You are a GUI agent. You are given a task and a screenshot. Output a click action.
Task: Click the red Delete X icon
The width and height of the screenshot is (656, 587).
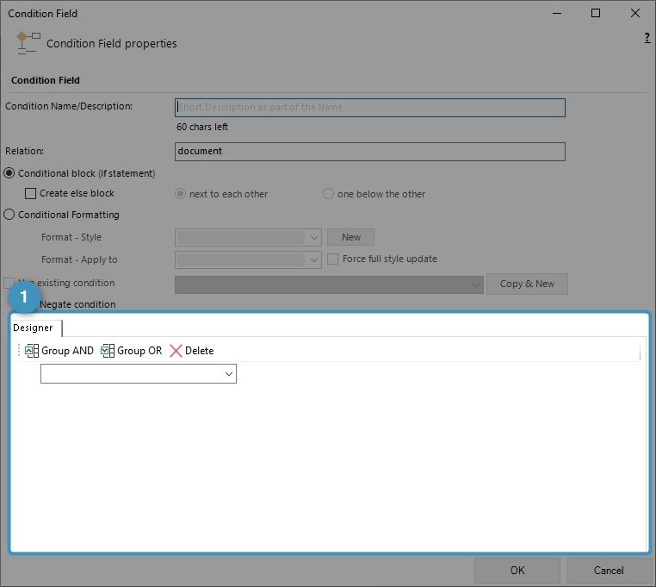(x=176, y=351)
